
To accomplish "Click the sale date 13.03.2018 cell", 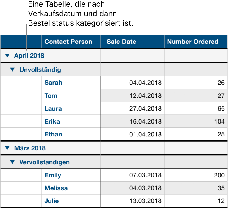I will [x=145, y=201].
